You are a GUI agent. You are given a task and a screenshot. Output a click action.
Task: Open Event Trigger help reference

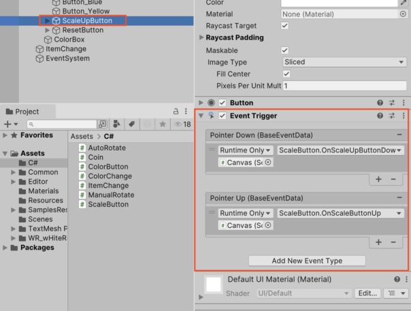[x=380, y=116]
